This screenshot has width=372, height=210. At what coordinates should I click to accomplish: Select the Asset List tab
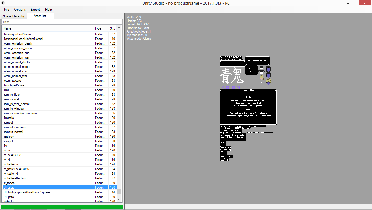coord(40,16)
